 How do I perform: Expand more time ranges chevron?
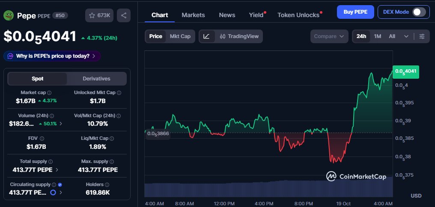point(406,36)
